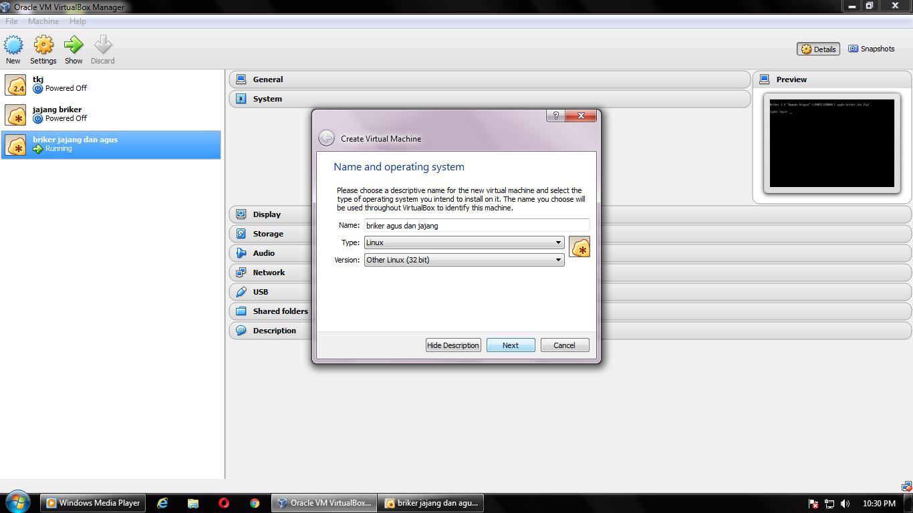Click the Cancel button in the dialog
913x513 pixels.
564,345
